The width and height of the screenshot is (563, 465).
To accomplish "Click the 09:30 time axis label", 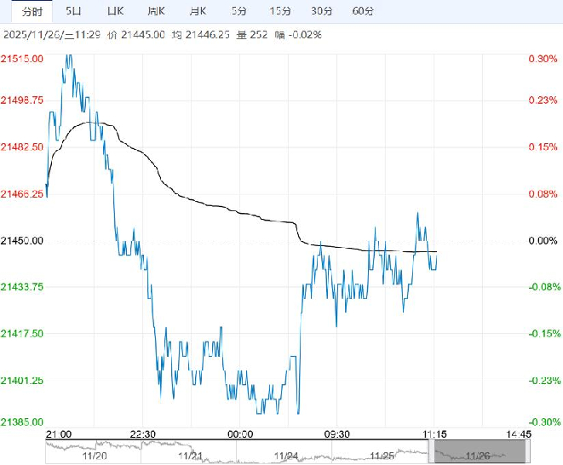I will pos(336,433).
